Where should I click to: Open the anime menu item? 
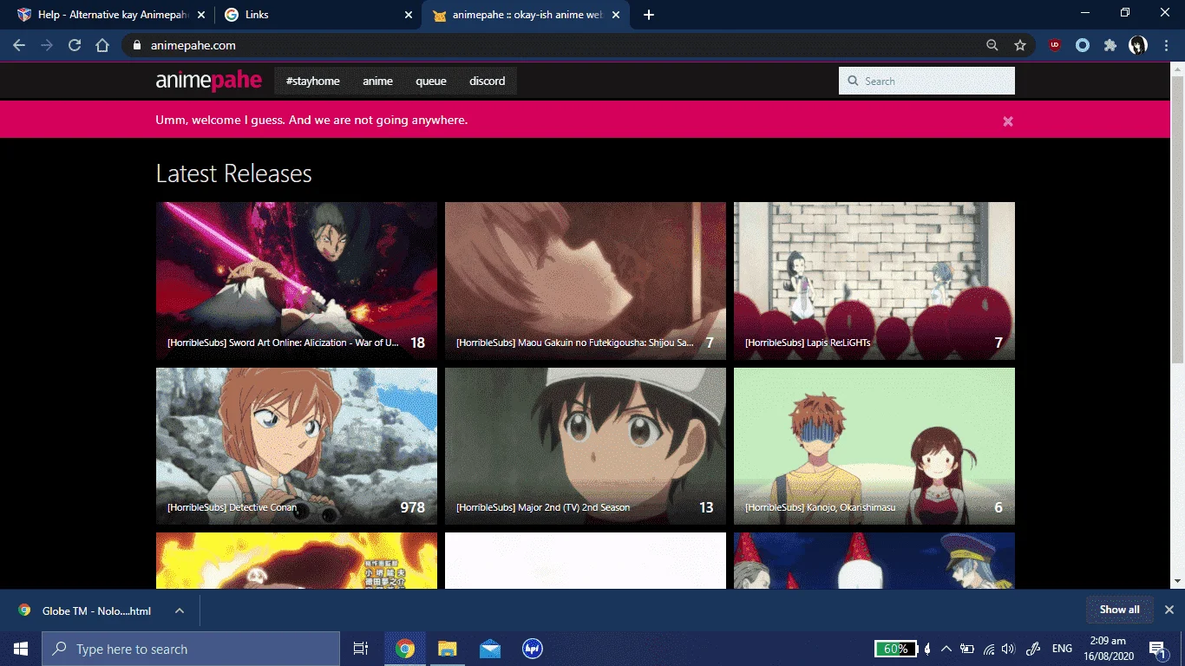pyautogui.click(x=377, y=81)
